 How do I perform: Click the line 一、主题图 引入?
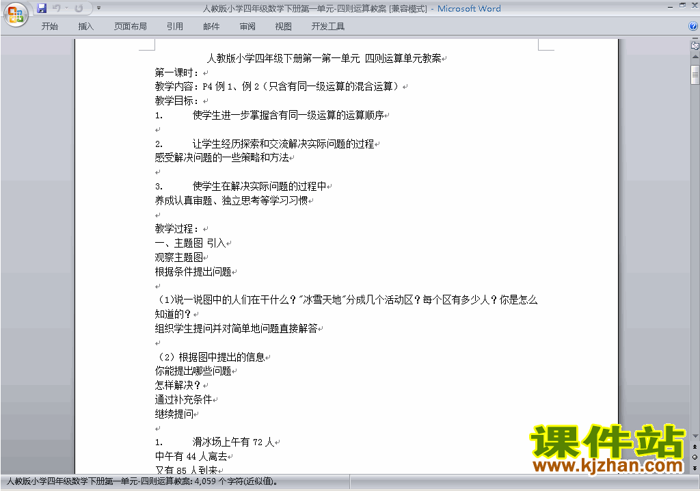192,243
